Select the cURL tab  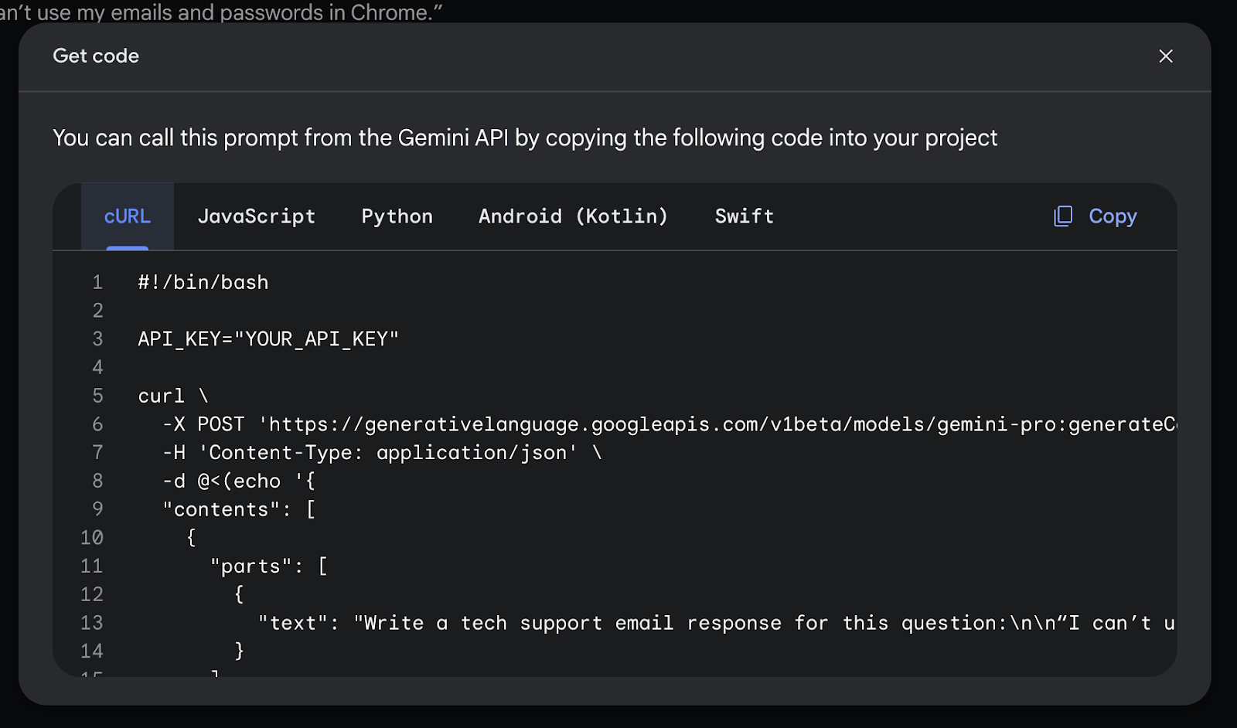[x=128, y=216]
